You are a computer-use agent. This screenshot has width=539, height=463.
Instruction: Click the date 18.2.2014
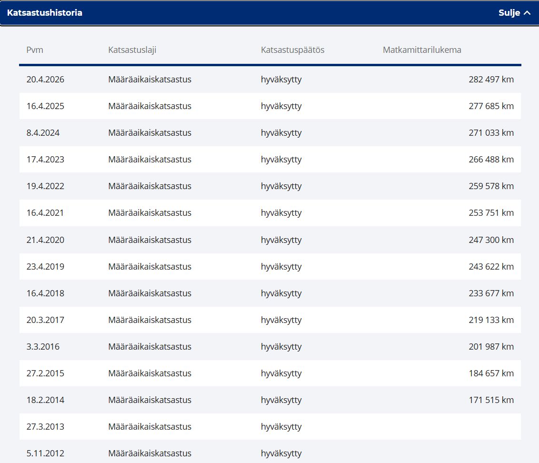[x=45, y=400]
